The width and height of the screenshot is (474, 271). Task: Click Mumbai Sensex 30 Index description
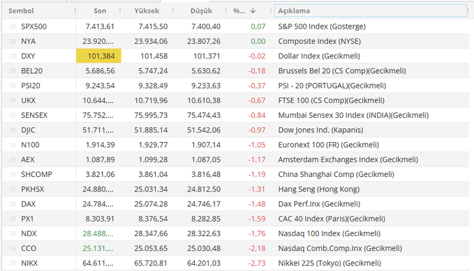353,115
